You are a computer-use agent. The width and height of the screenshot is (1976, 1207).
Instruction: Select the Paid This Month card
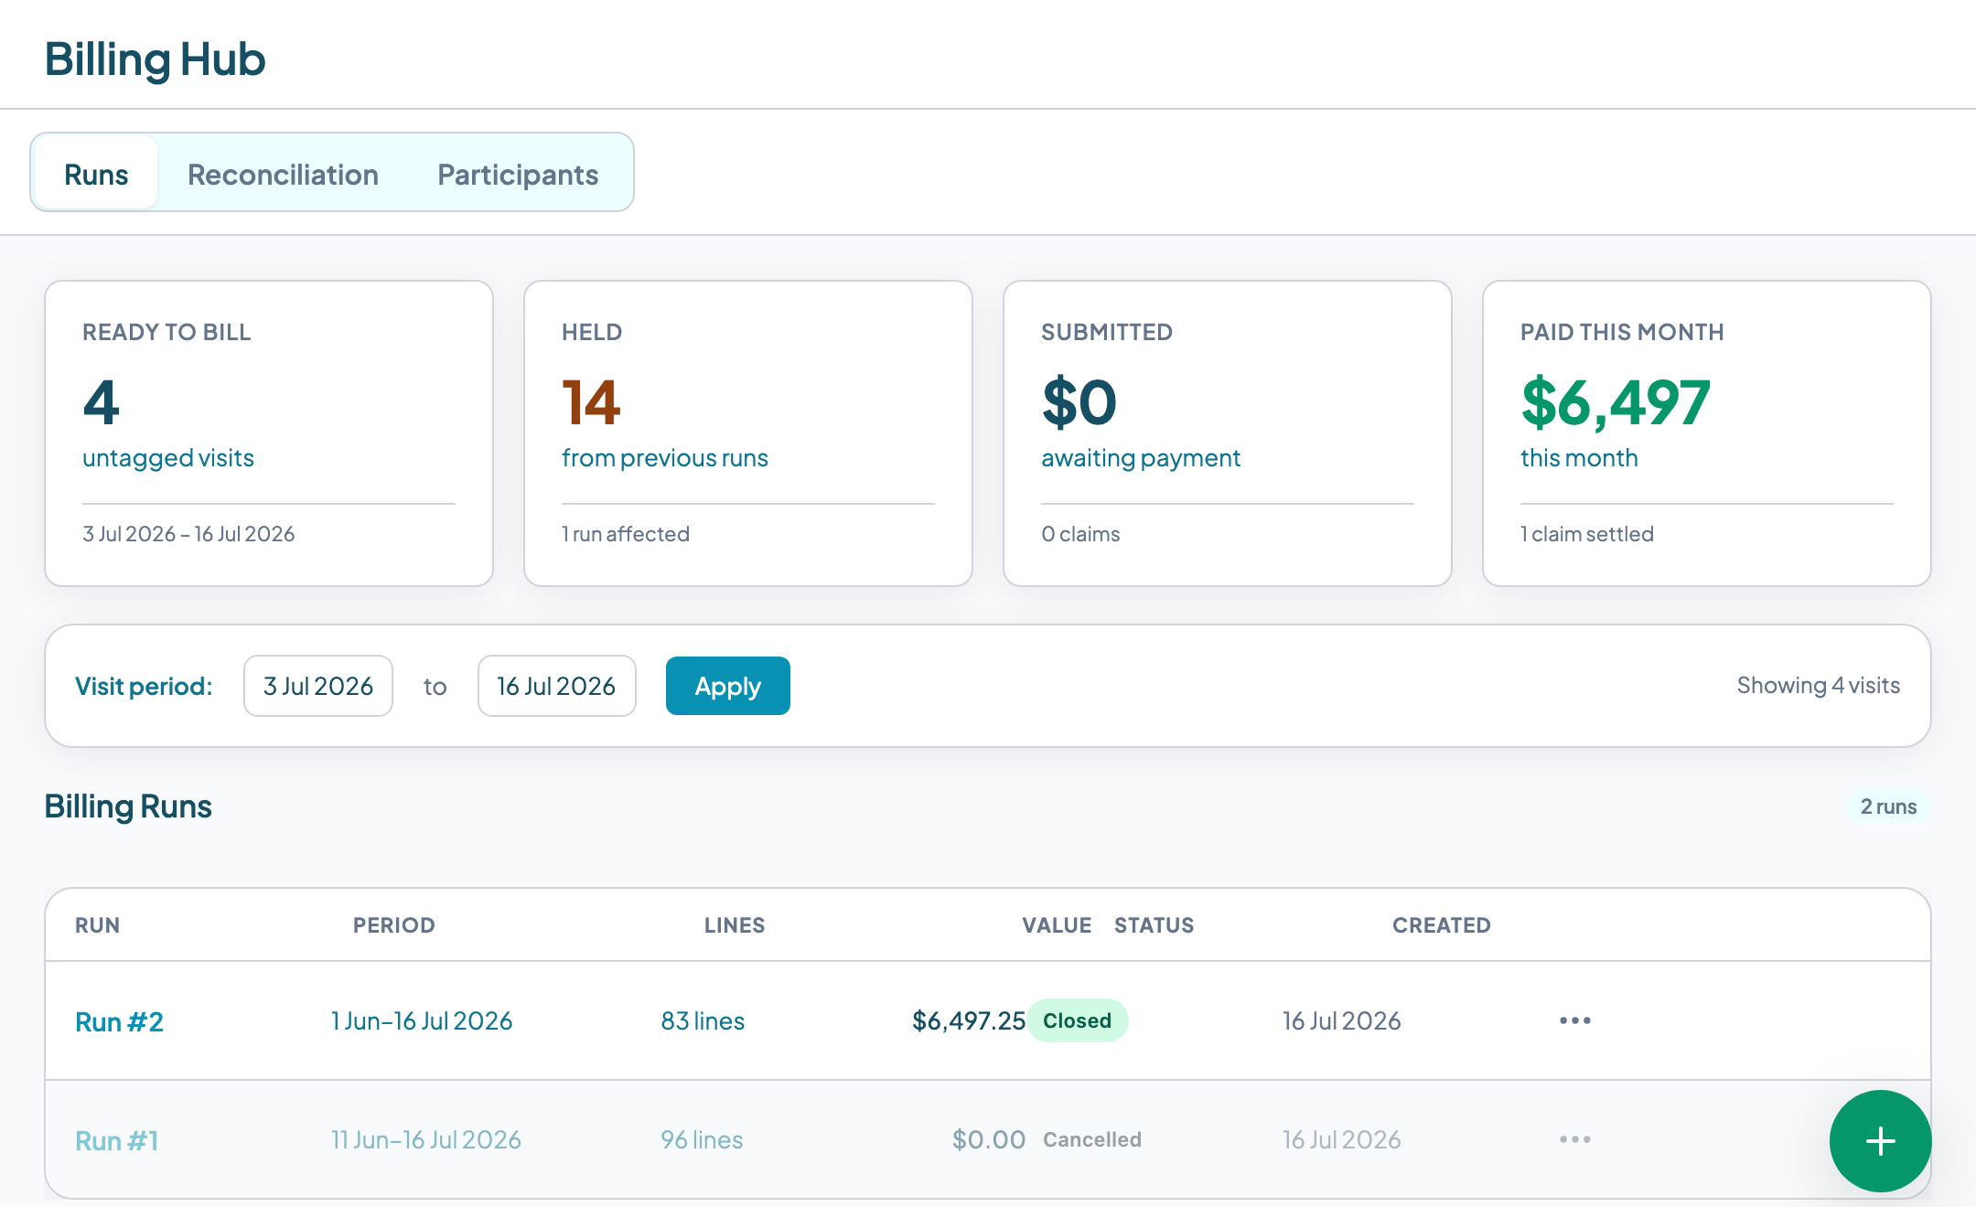click(1707, 433)
